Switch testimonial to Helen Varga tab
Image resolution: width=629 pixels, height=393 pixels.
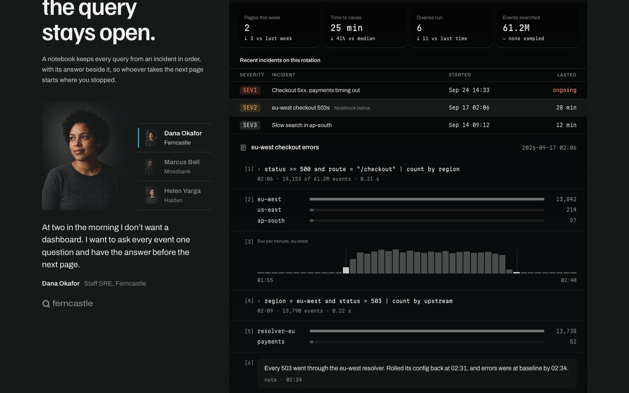[x=175, y=195]
